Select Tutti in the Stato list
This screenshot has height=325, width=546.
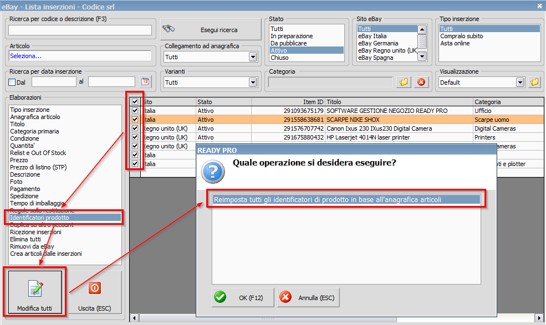307,29
